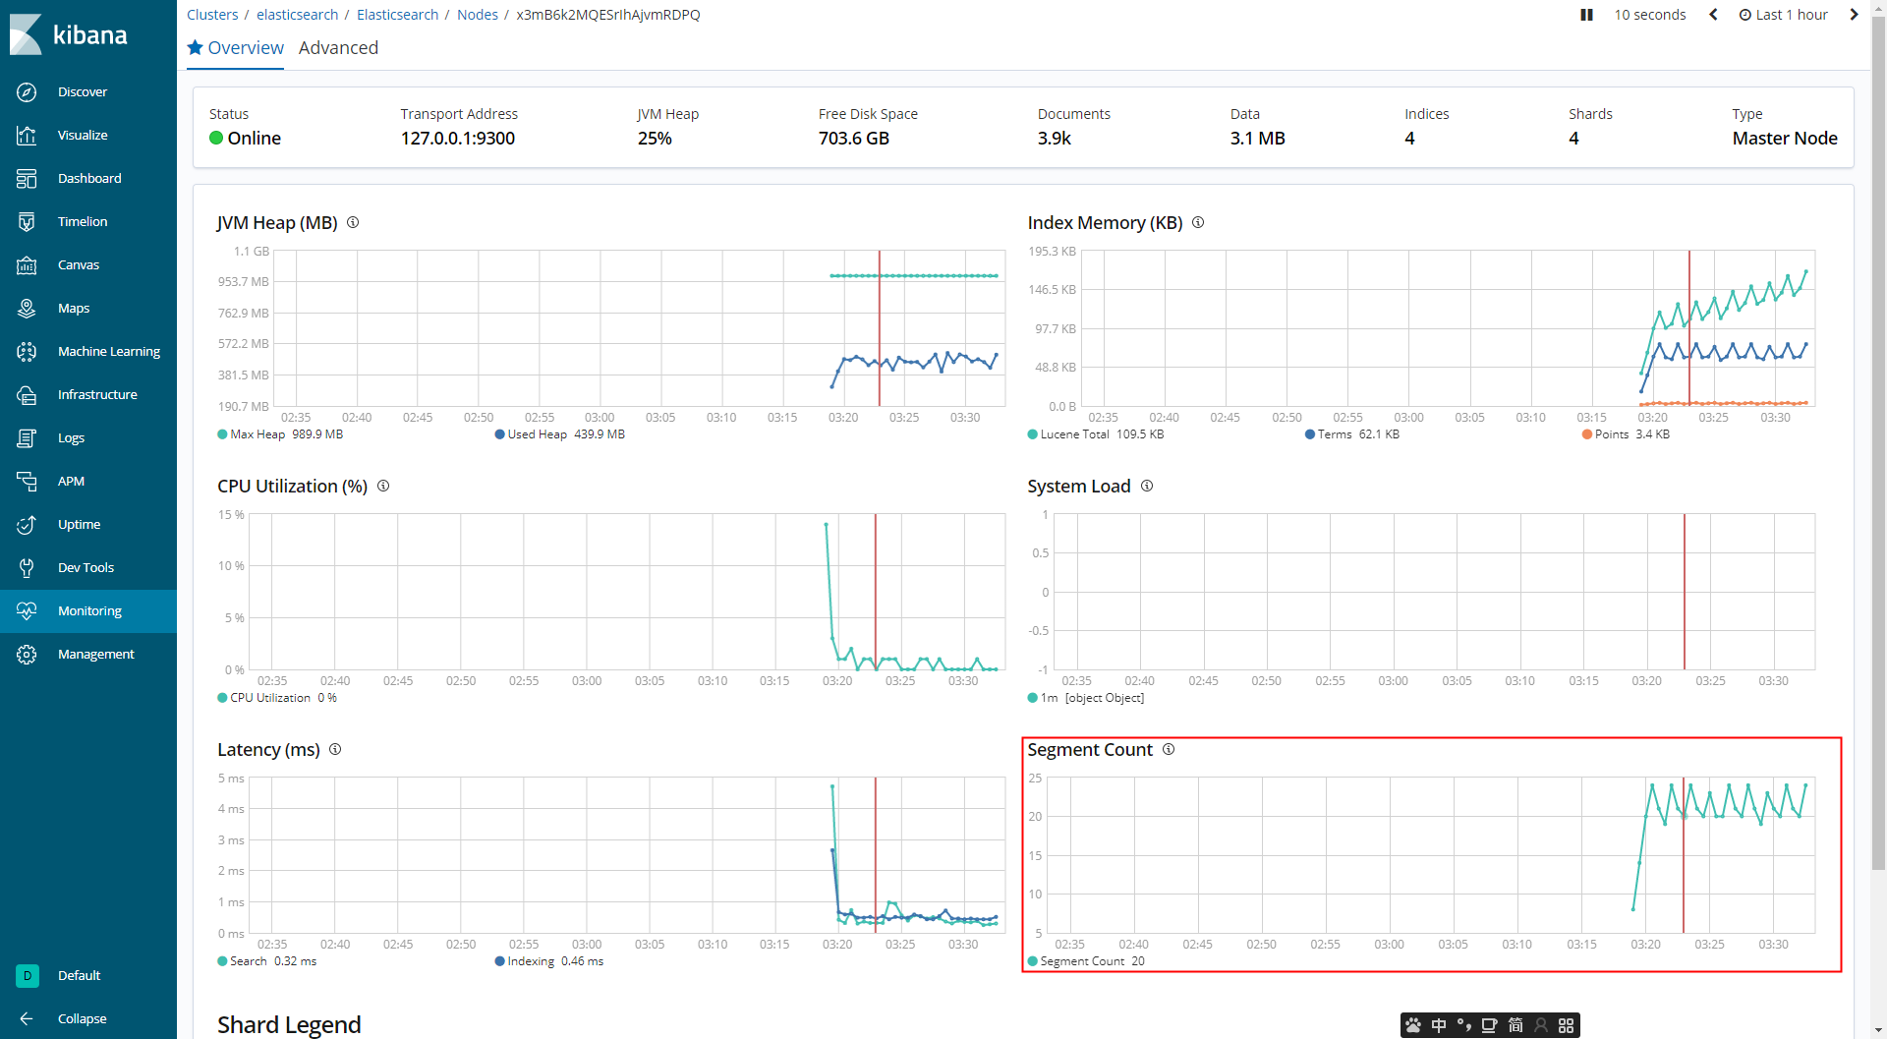Open elasticsearch cluster breadcrumb
Image resolution: width=1887 pixels, height=1039 pixels.
[297, 15]
